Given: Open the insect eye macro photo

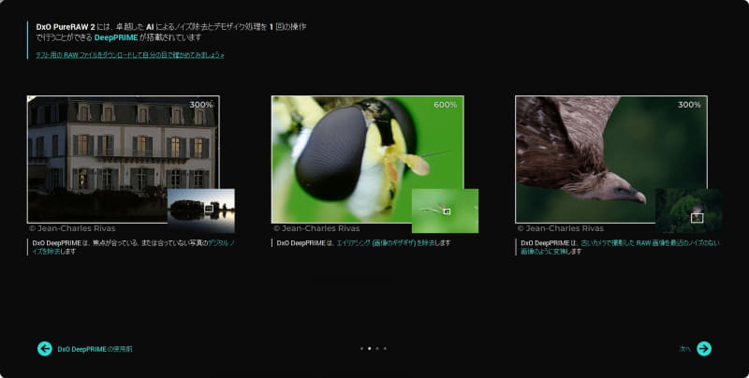Looking at the screenshot, I should 367,159.
